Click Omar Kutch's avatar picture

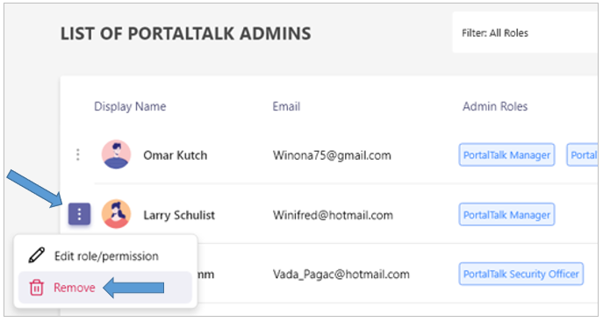pyautogui.click(x=116, y=154)
